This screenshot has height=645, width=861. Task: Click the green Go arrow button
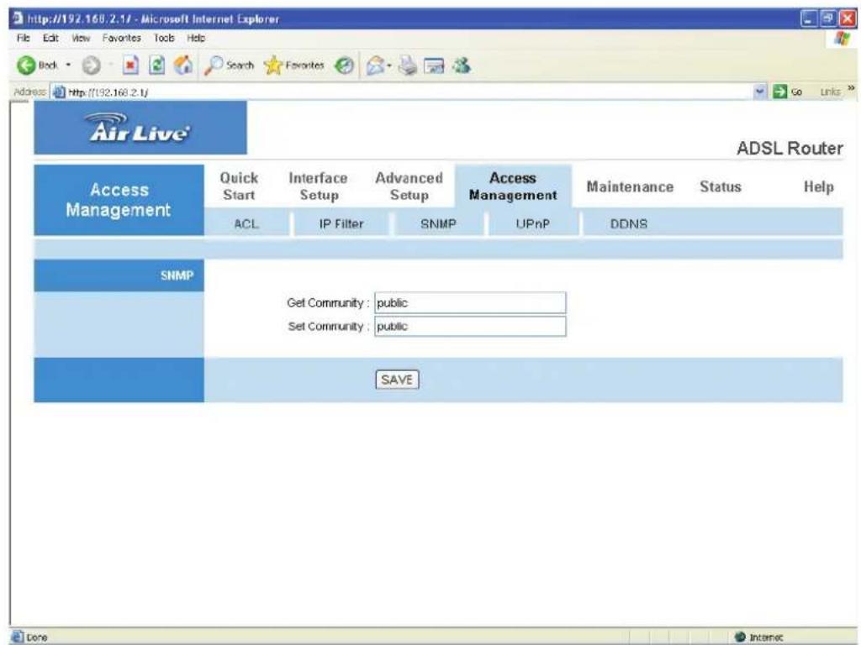pos(788,92)
